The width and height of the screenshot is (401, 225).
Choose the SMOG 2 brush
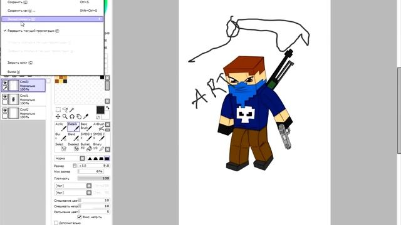click(x=98, y=137)
